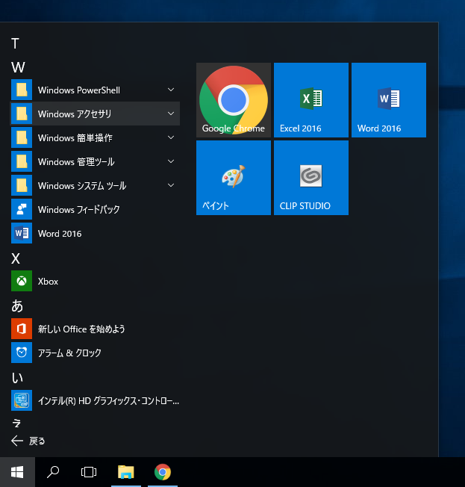Open the Task View button on taskbar
This screenshot has height=487, width=465.
click(x=89, y=472)
